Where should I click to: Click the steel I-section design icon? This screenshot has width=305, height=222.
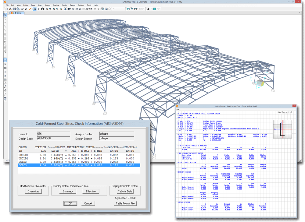(148, 9)
